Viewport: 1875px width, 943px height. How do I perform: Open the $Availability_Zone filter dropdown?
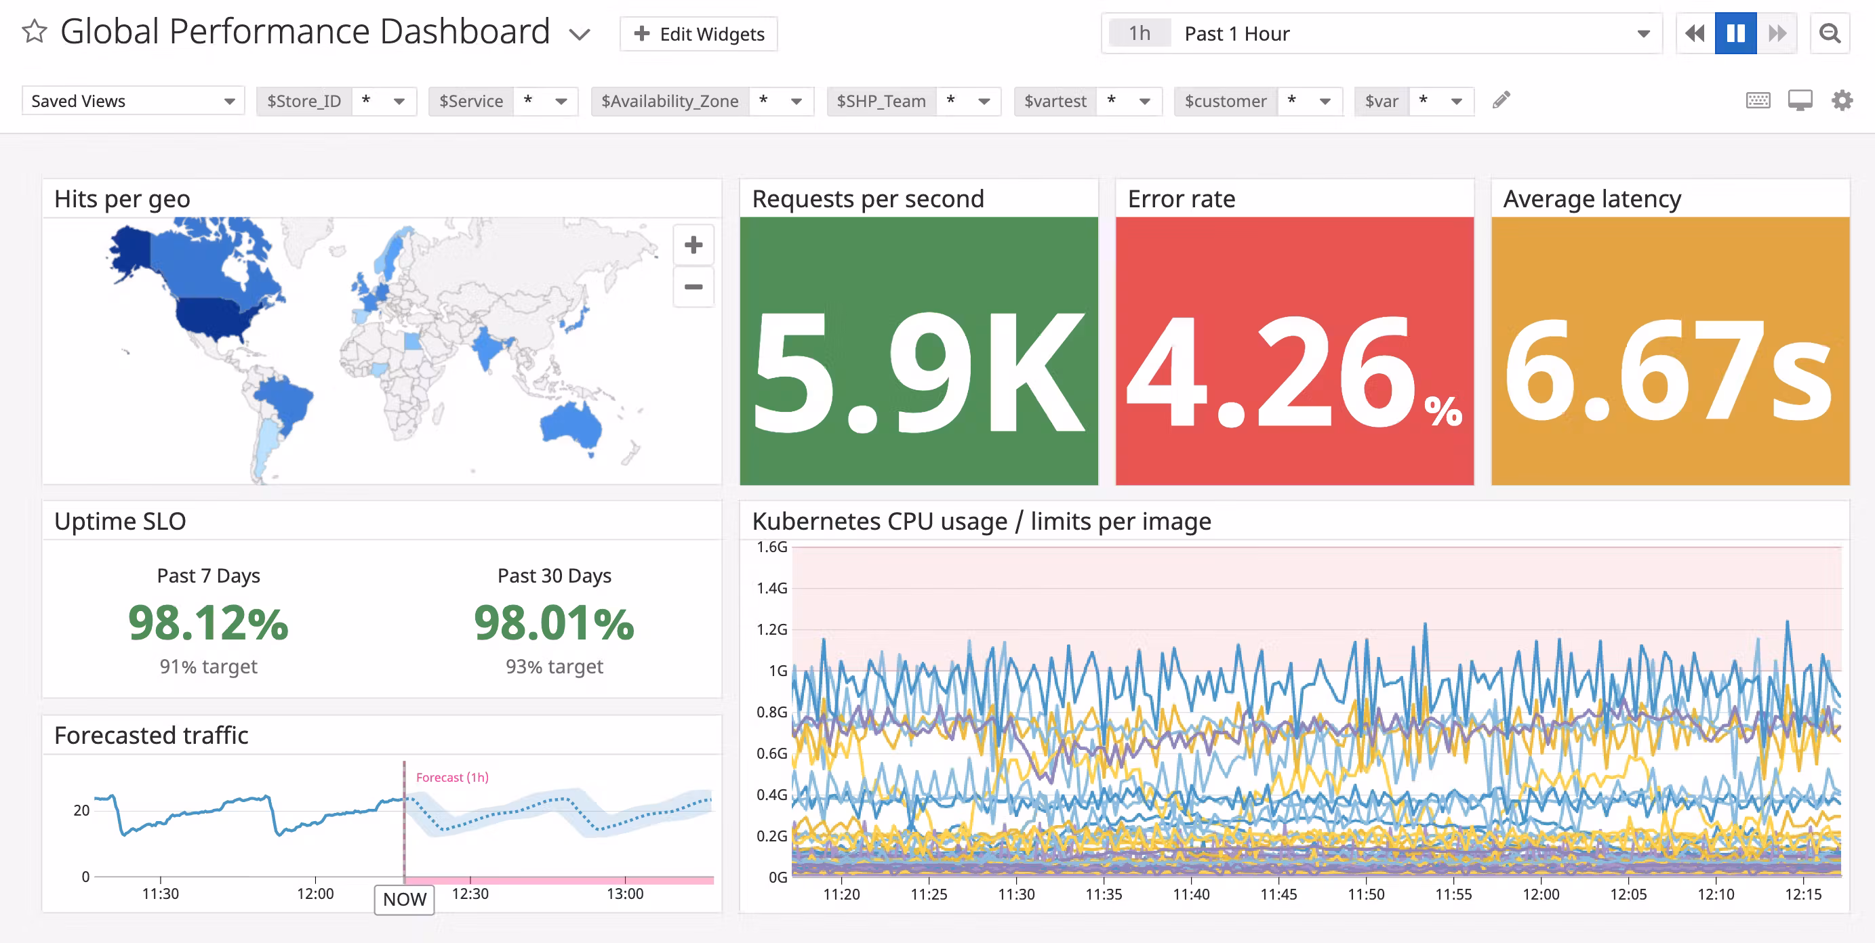click(x=797, y=101)
